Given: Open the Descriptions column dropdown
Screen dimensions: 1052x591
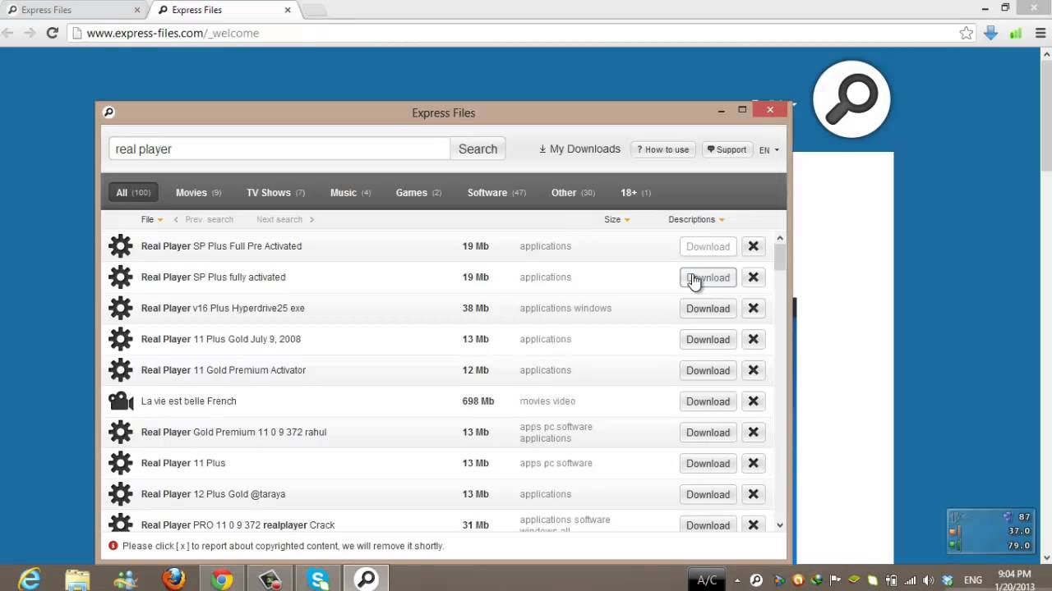Looking at the screenshot, I should click(696, 219).
